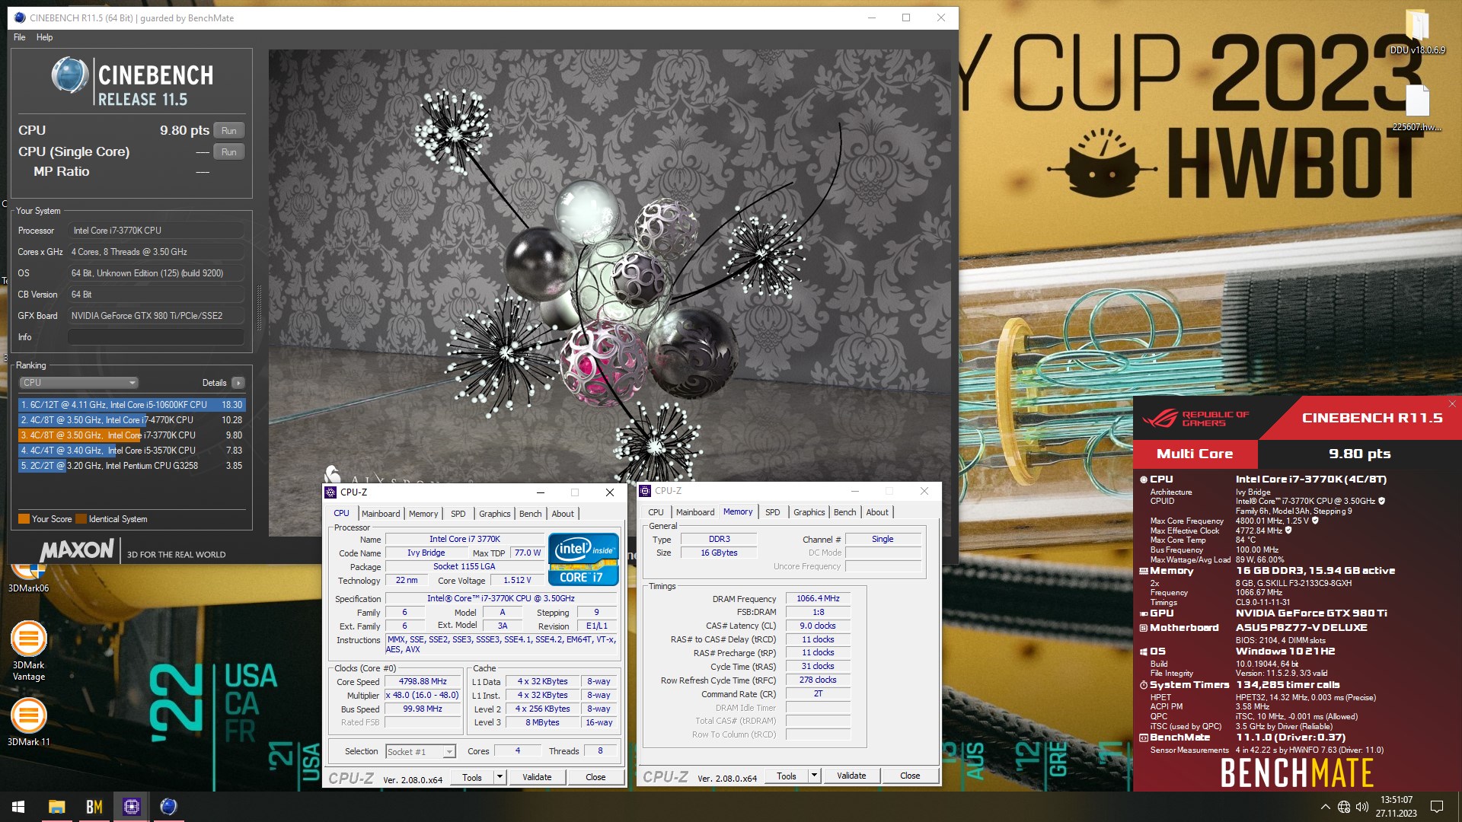The image size is (1462, 822).
Task: Open the Windows Start menu
Action: pyautogui.click(x=18, y=807)
